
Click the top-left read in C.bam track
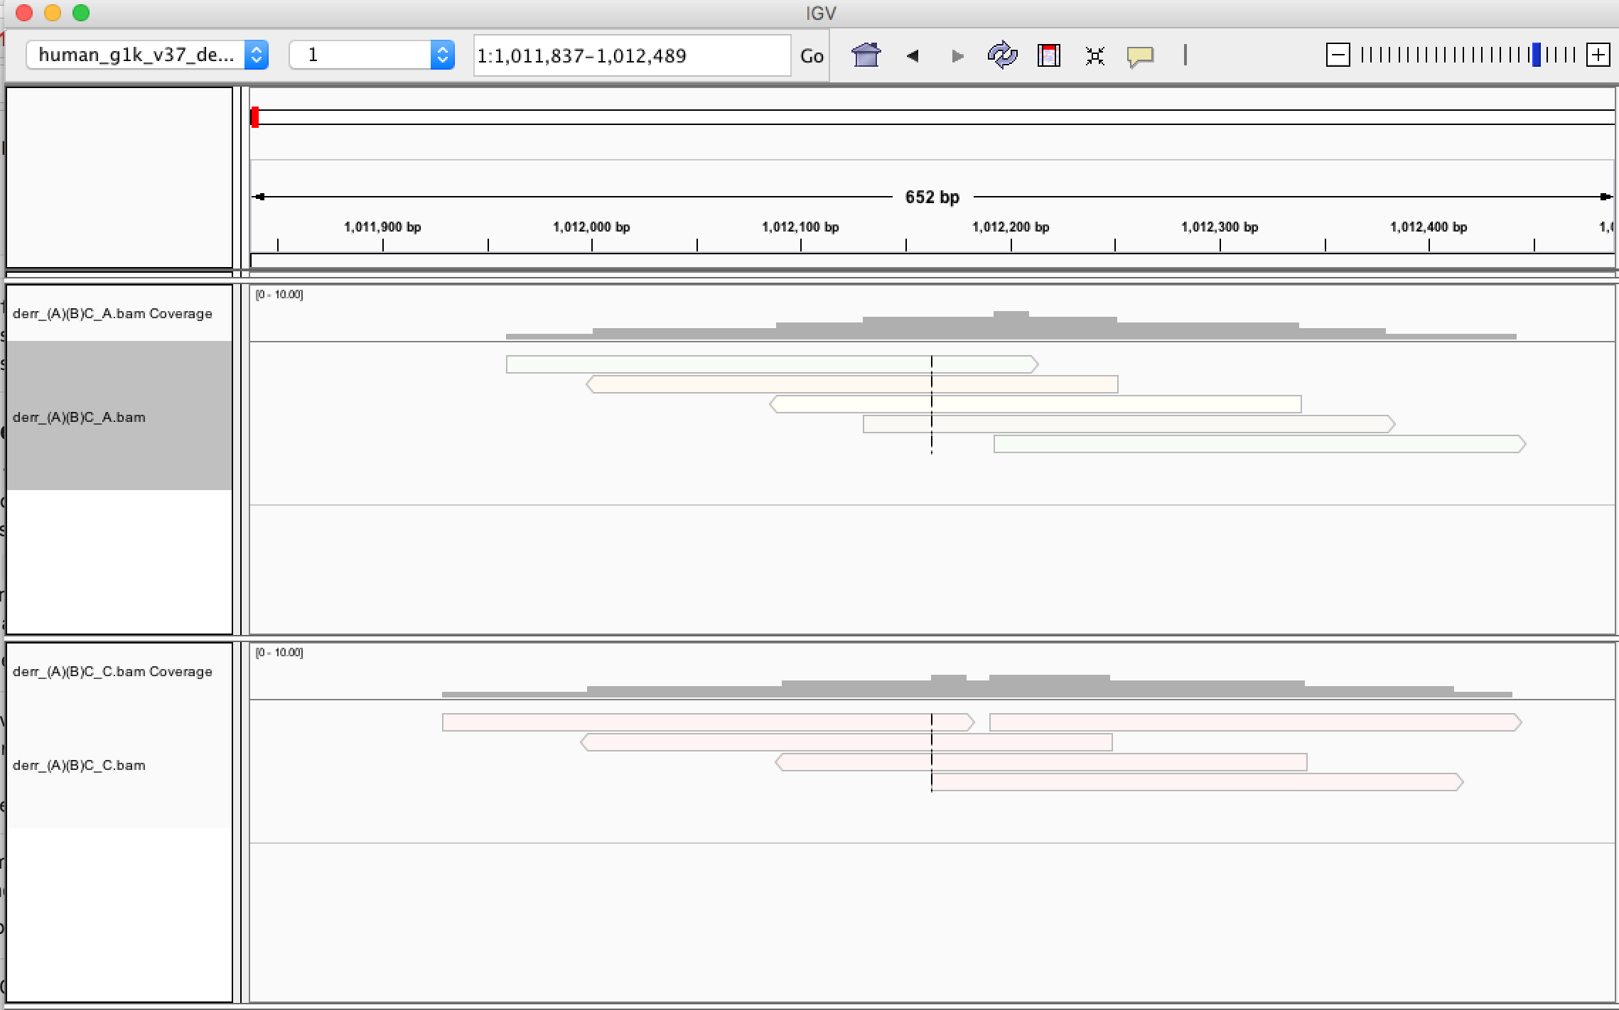click(708, 722)
